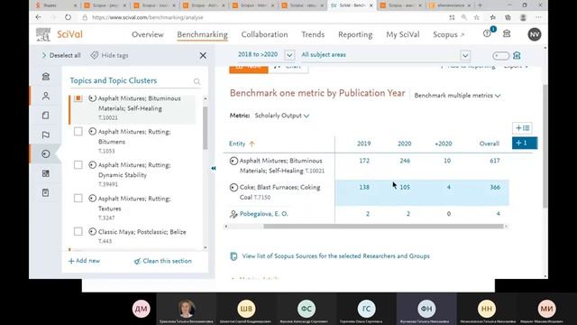Open My SciVal tab

tap(403, 34)
